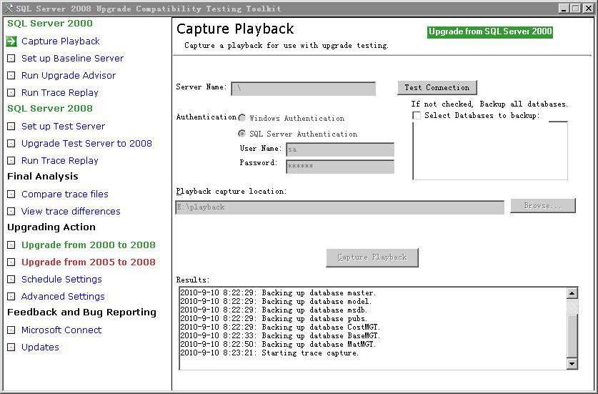Open Upgrade Test Server to 2008
The image size is (598, 394).
86,144
